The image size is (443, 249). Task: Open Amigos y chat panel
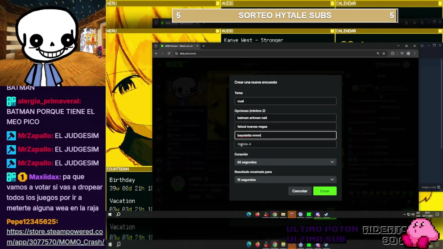(x=431, y=187)
